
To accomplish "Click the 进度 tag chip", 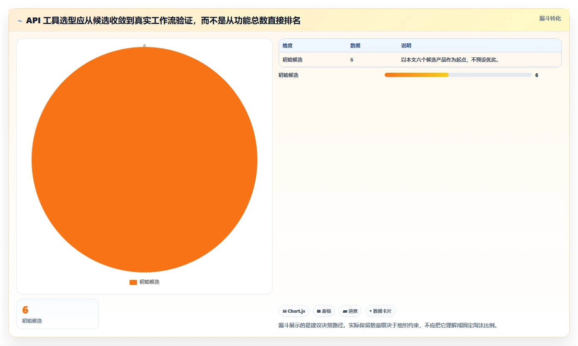I will 350,311.
